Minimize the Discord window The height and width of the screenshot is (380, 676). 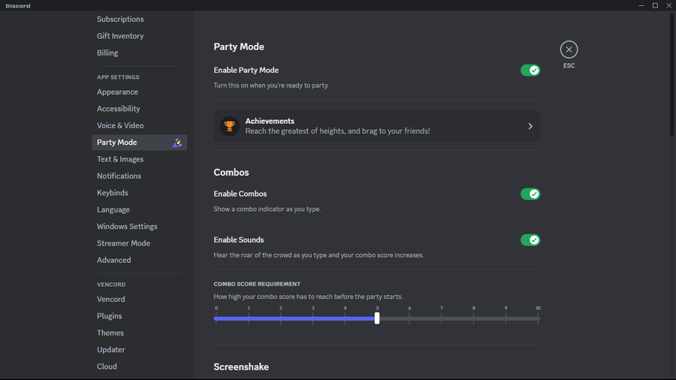(641, 5)
